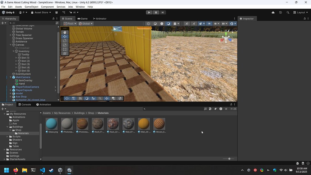Screen dimensions: 311x175
Task: Open the Global orientation dropdown
Action: pos(86,23)
